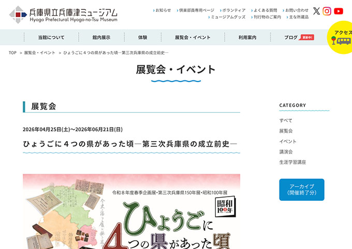Screen dimensions: 352x249
Task: Click the 展覧会・イベント page title
Action: coord(176,70)
